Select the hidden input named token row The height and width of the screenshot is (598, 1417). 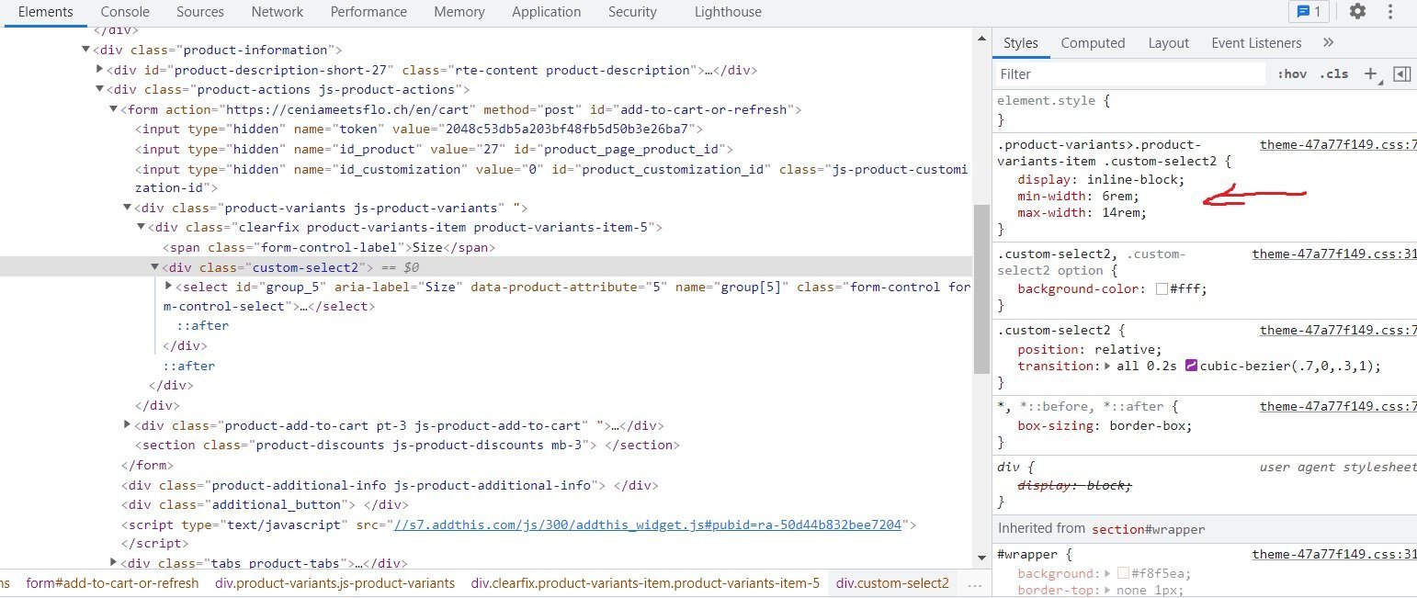point(419,130)
